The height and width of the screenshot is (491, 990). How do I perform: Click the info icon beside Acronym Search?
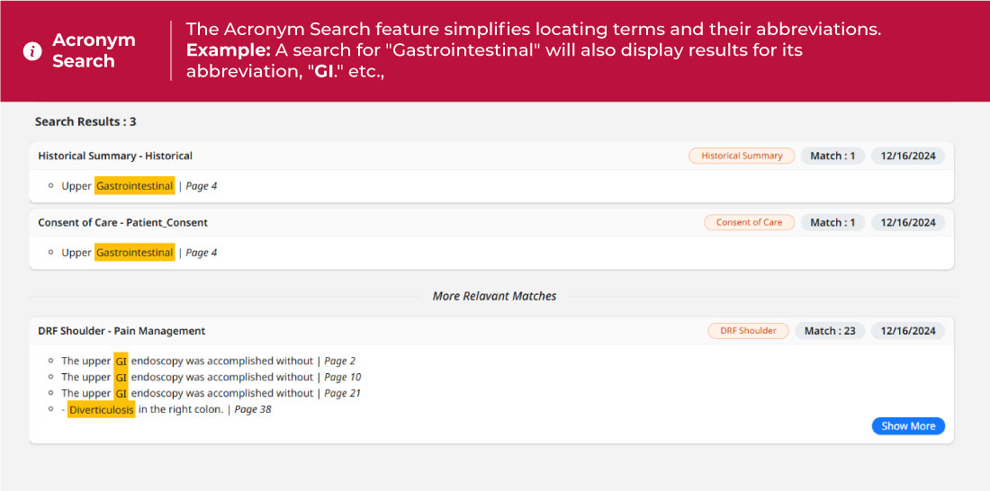pyautogui.click(x=32, y=51)
